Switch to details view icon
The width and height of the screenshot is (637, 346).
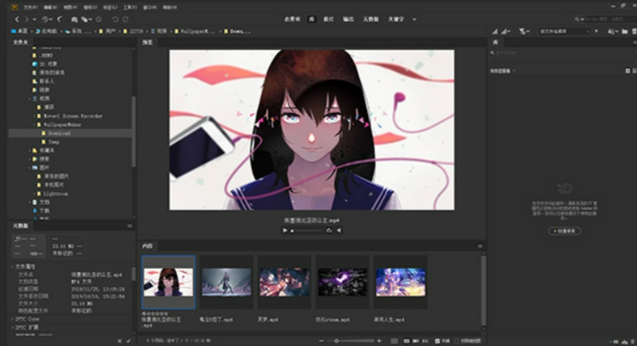(x=416, y=341)
